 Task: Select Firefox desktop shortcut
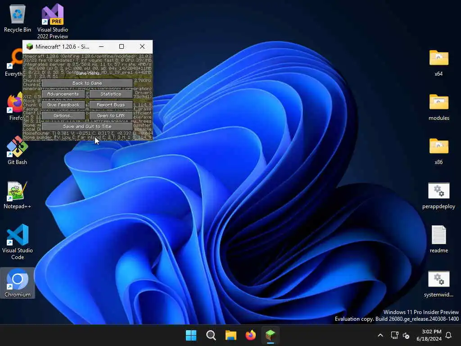(15, 107)
